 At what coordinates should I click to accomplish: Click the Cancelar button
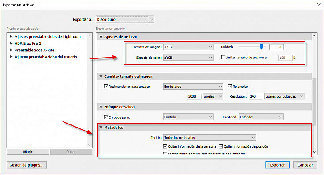click(305, 165)
